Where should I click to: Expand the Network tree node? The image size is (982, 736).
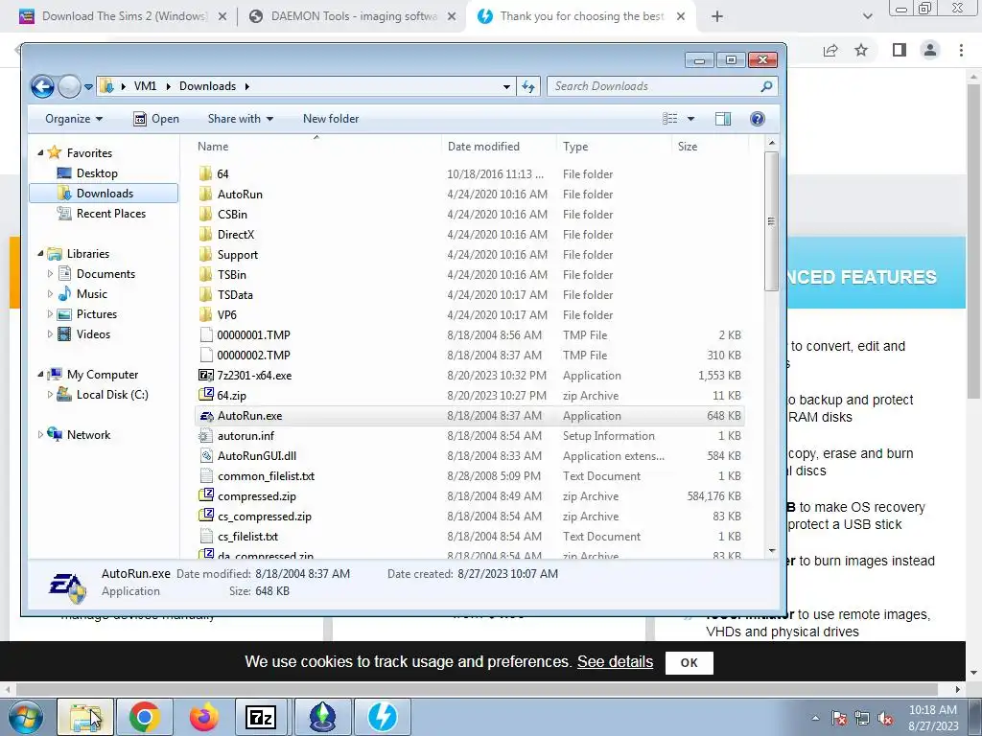40,434
